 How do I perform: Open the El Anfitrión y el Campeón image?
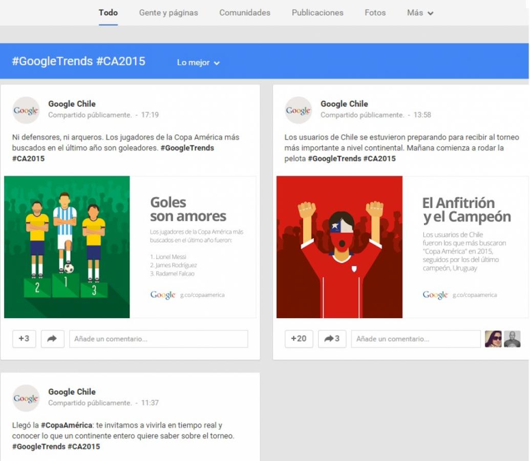point(402,247)
